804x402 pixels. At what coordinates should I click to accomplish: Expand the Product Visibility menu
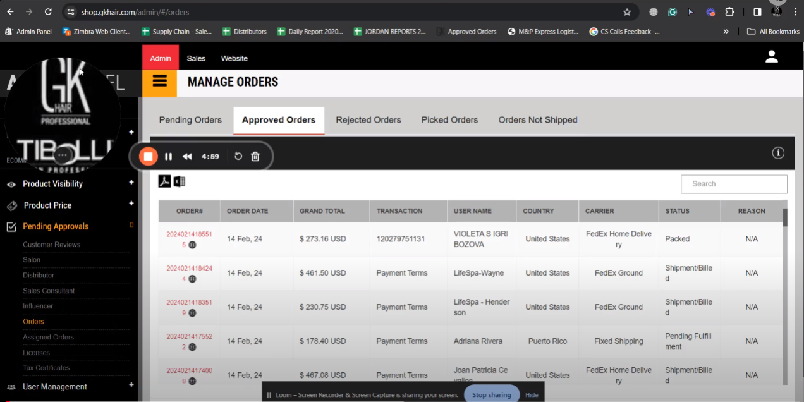131,183
